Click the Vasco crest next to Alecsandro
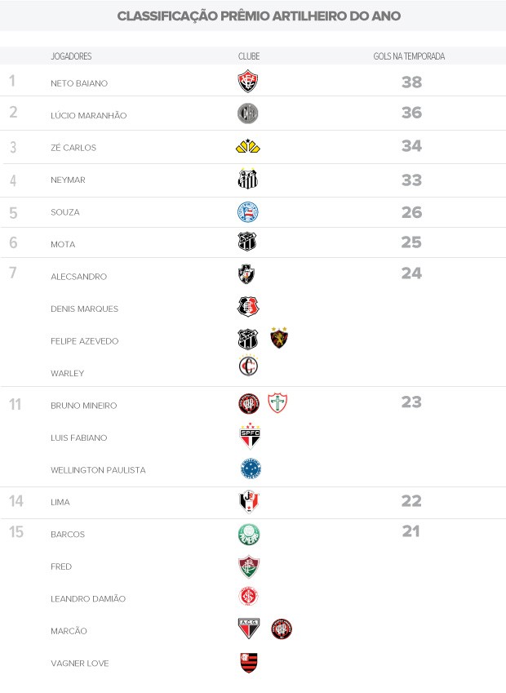 pos(246,275)
